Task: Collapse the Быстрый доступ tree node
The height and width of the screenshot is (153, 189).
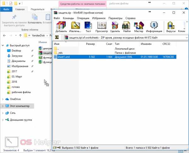Action: tap(3, 46)
